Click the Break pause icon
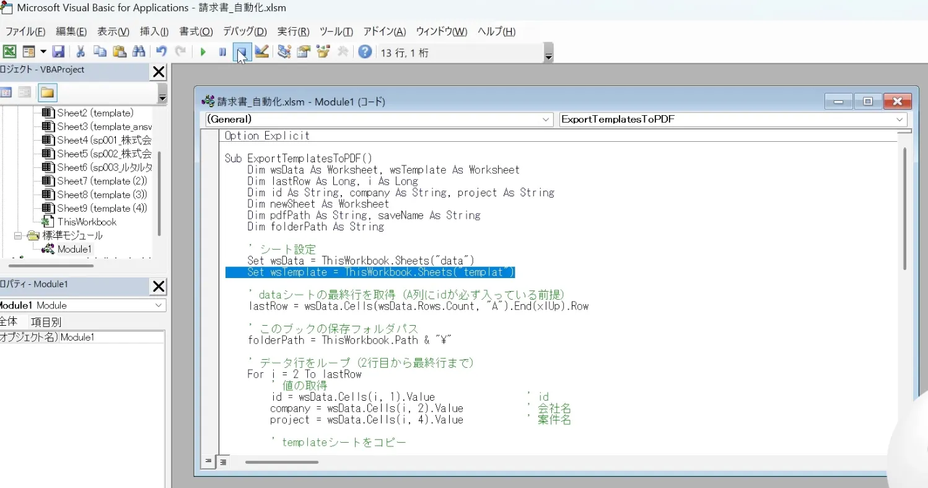 pyautogui.click(x=222, y=52)
